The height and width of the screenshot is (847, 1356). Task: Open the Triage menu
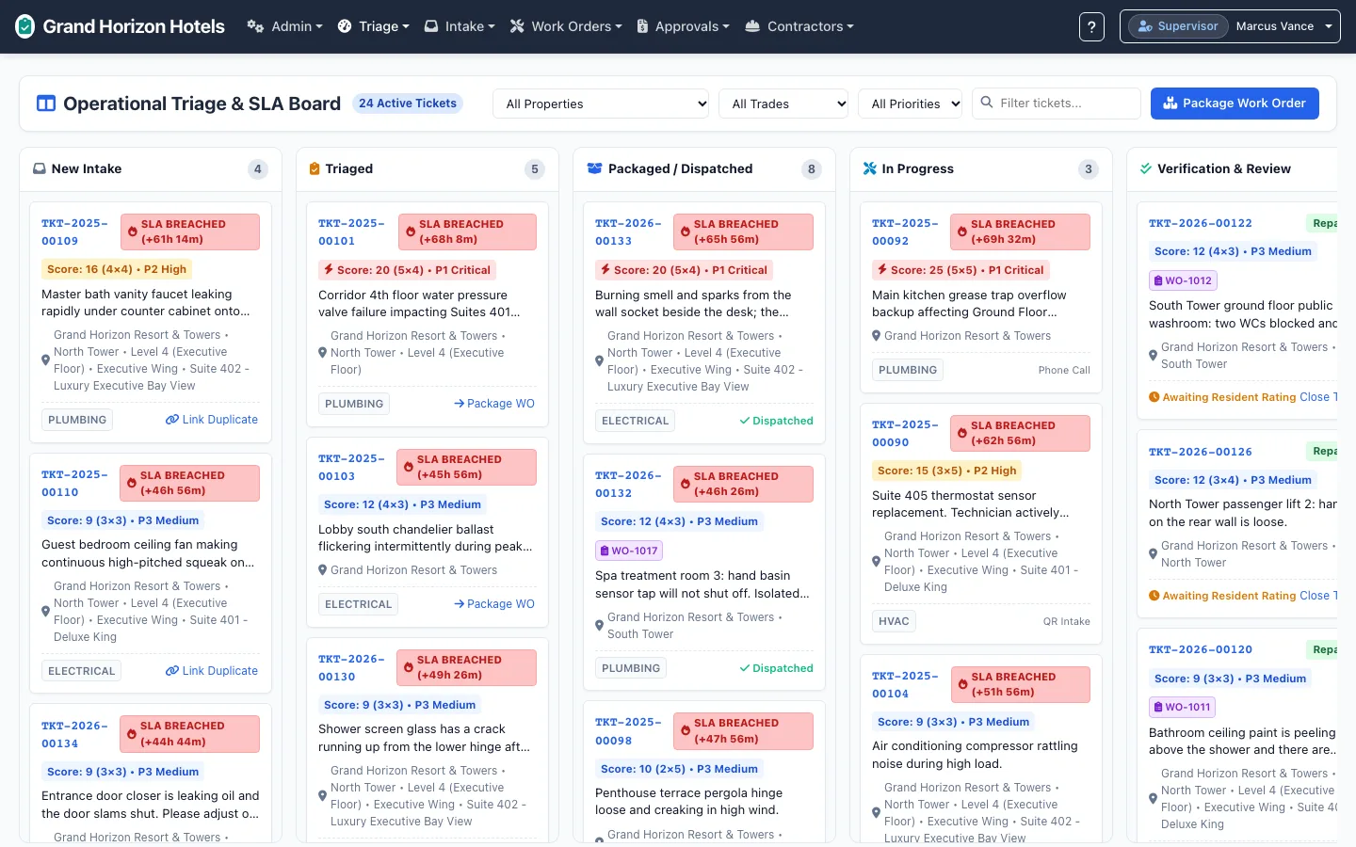coord(374,26)
